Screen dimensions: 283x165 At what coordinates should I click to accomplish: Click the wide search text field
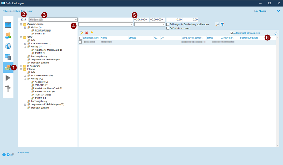pos(106,20)
